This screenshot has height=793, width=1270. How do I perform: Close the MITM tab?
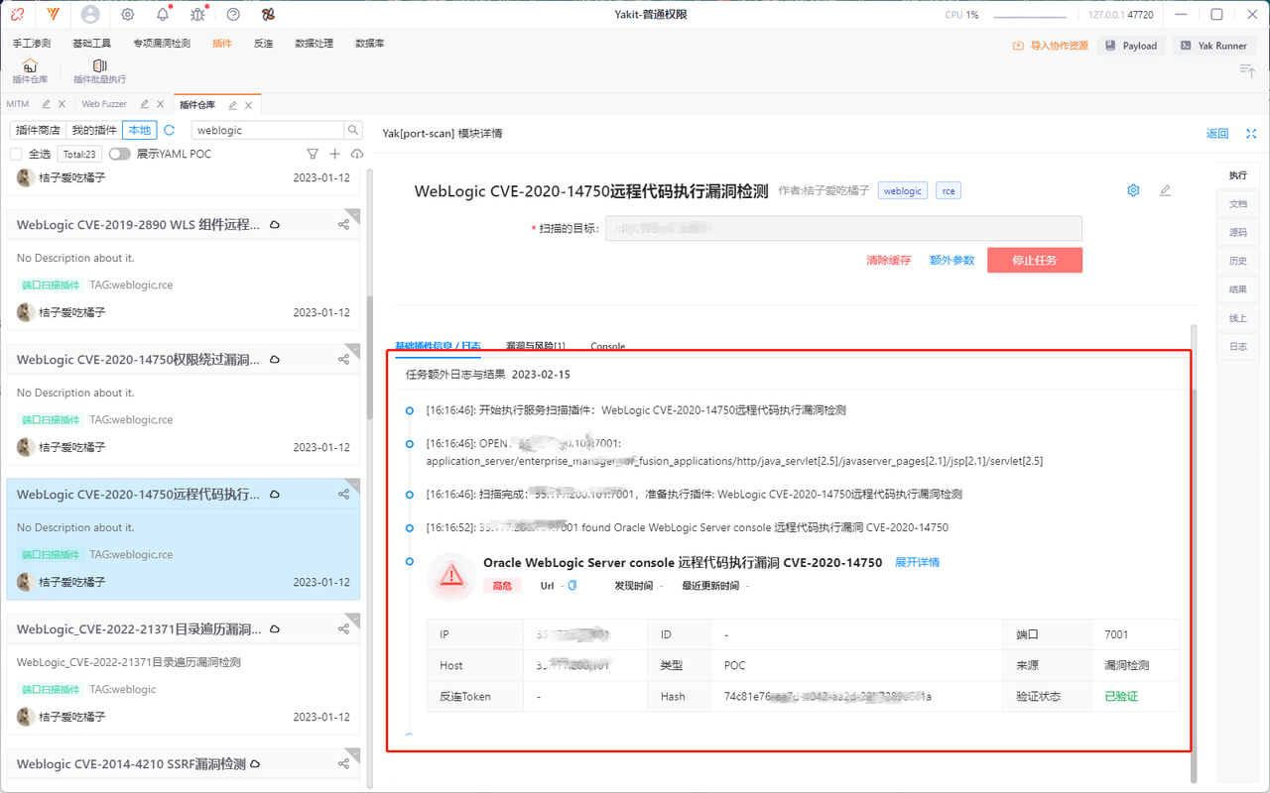click(62, 104)
